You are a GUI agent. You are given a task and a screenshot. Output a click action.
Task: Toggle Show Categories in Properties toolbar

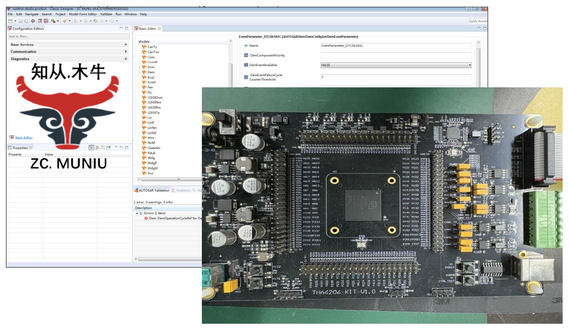click(91, 147)
